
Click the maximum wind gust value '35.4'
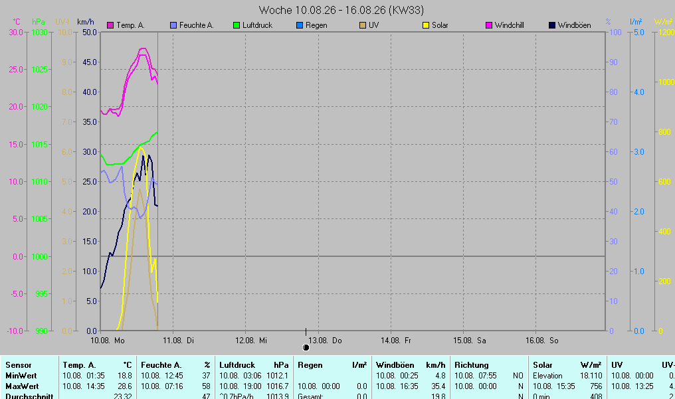click(x=438, y=386)
